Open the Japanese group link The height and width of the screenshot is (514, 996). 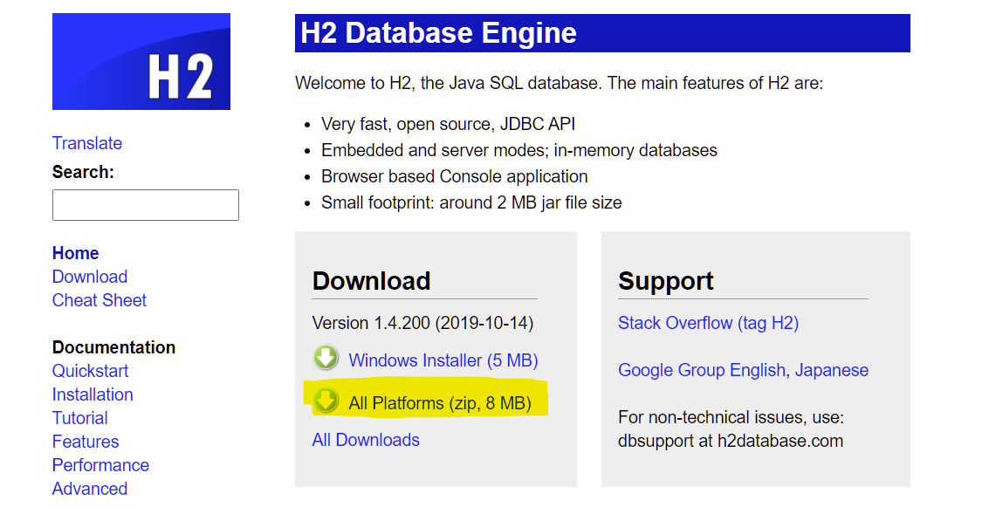(x=832, y=370)
